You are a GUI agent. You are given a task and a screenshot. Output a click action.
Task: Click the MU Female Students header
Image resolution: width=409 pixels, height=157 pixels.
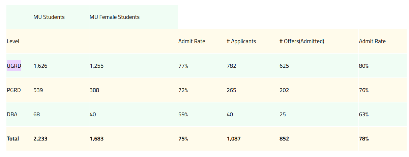tap(115, 17)
